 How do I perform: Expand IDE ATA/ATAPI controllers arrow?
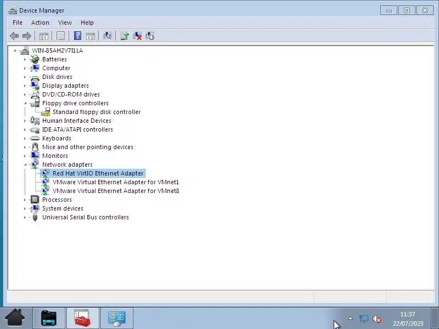tap(25, 129)
